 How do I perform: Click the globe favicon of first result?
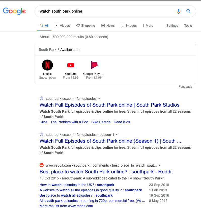point(42,99)
